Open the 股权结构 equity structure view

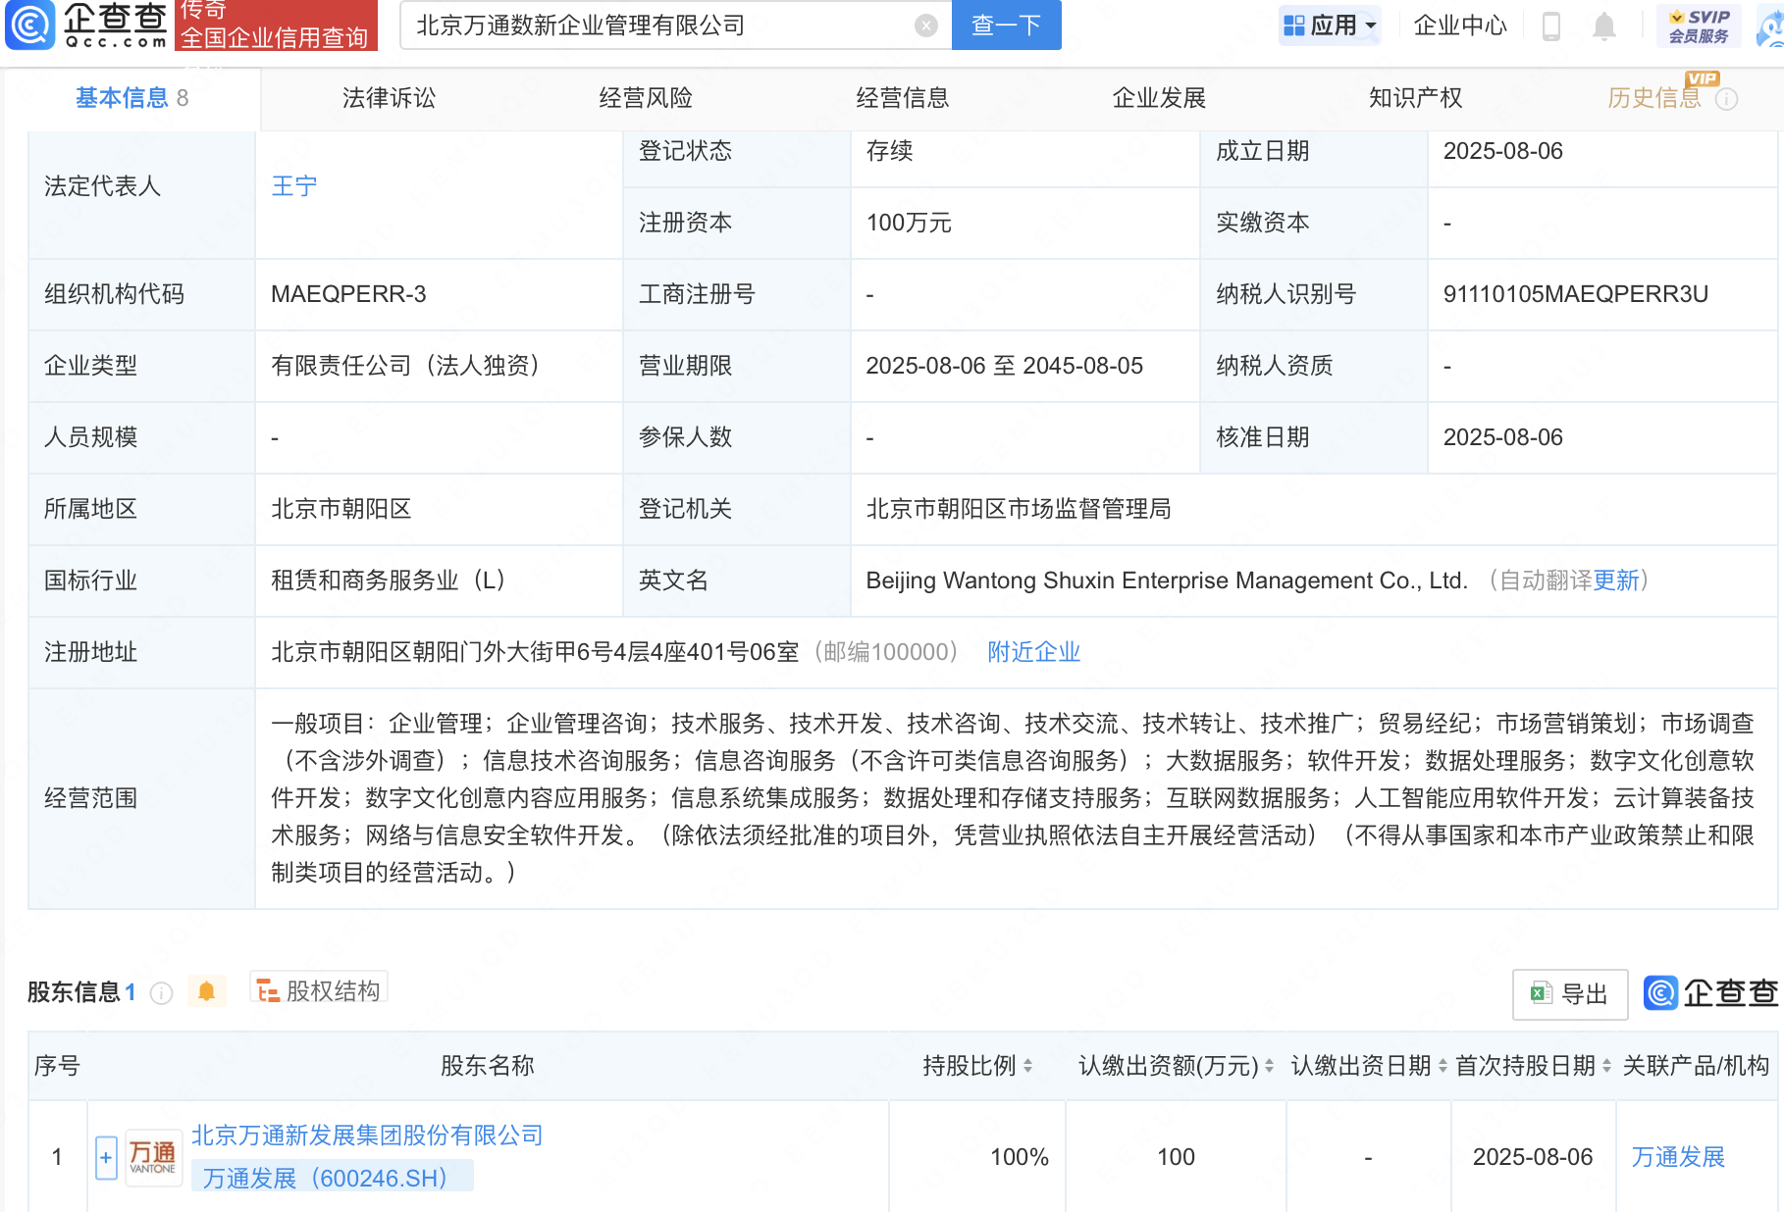click(x=319, y=990)
